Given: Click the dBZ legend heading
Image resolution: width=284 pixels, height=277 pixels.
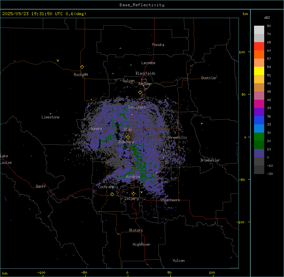Looking at the screenshot, I should [x=267, y=17].
